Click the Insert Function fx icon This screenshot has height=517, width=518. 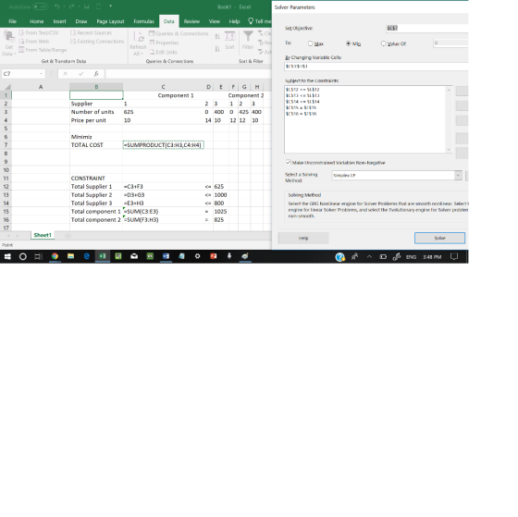pyautogui.click(x=96, y=74)
